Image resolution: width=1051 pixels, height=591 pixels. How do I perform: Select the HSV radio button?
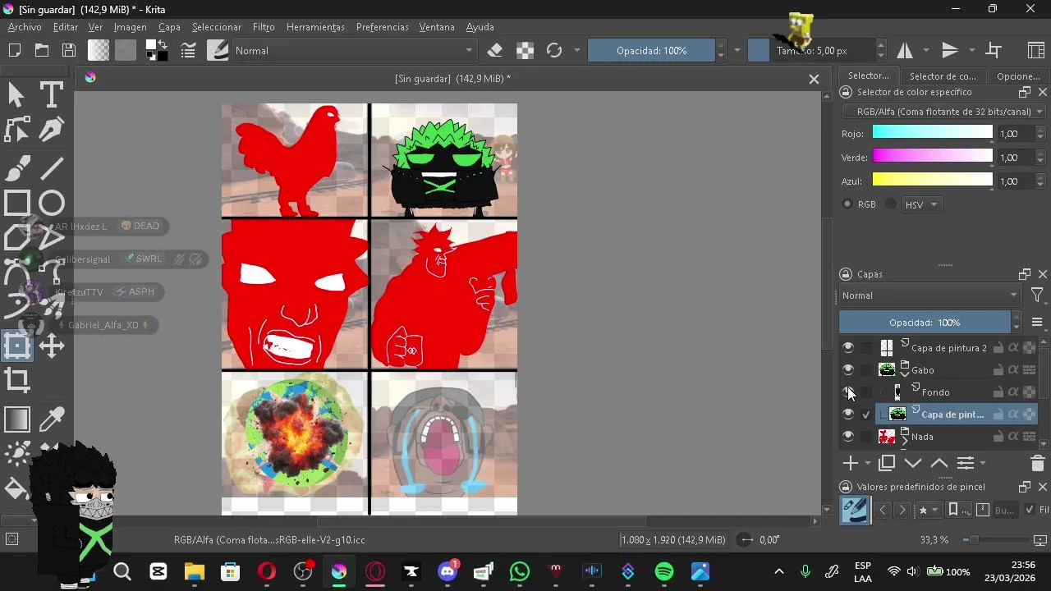pyautogui.click(x=891, y=204)
